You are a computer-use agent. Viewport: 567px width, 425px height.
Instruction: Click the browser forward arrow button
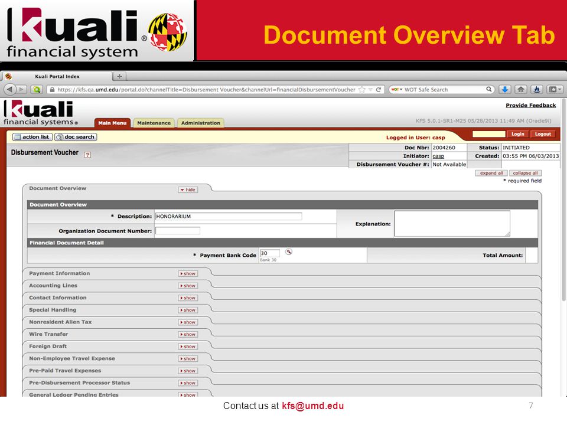(22, 89)
